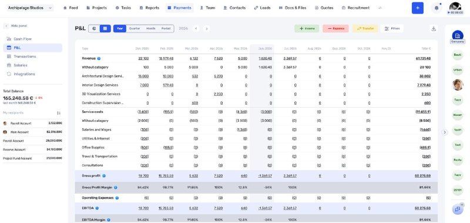Go to Leads section

coord(262,8)
